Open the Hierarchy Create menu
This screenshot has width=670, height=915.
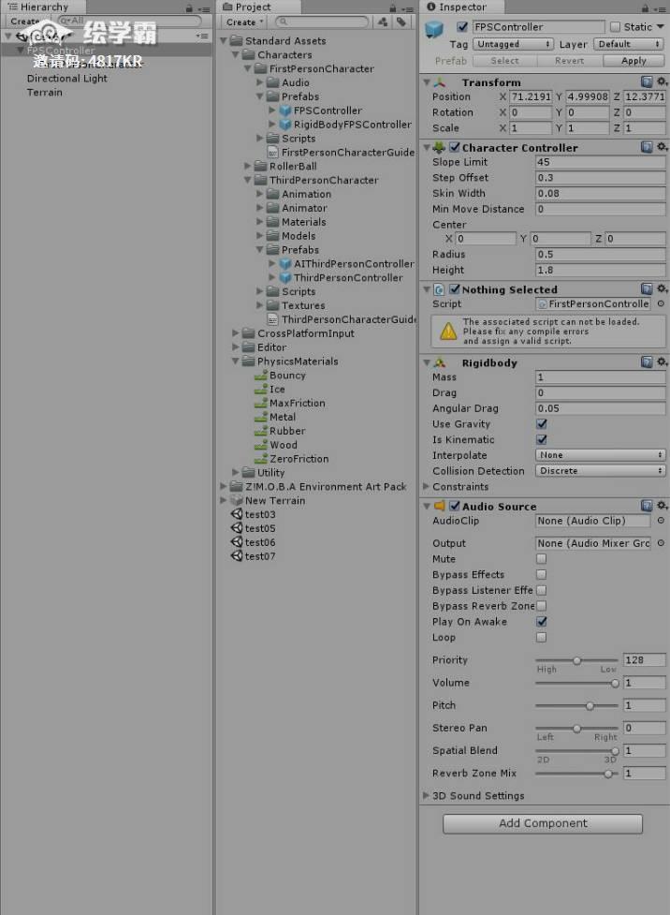click(25, 21)
